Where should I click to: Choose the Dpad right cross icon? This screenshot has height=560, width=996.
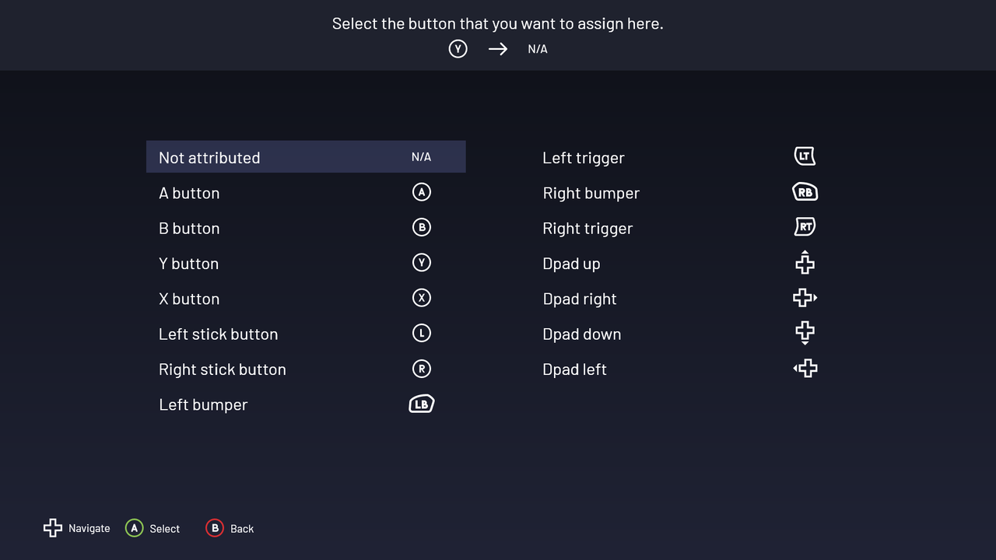pos(805,298)
